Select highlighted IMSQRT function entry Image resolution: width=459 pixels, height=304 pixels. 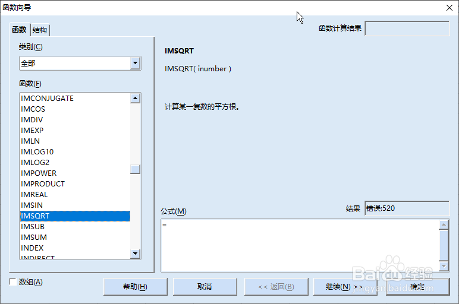pos(75,216)
